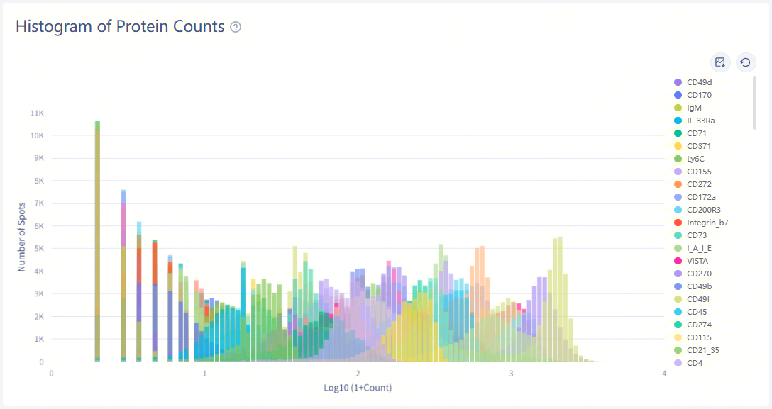This screenshot has height=409, width=772.
Task: Toggle the CD4 legend entry
Action: [x=694, y=363]
